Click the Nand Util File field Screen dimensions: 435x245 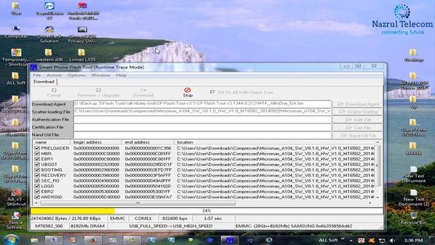(203, 135)
